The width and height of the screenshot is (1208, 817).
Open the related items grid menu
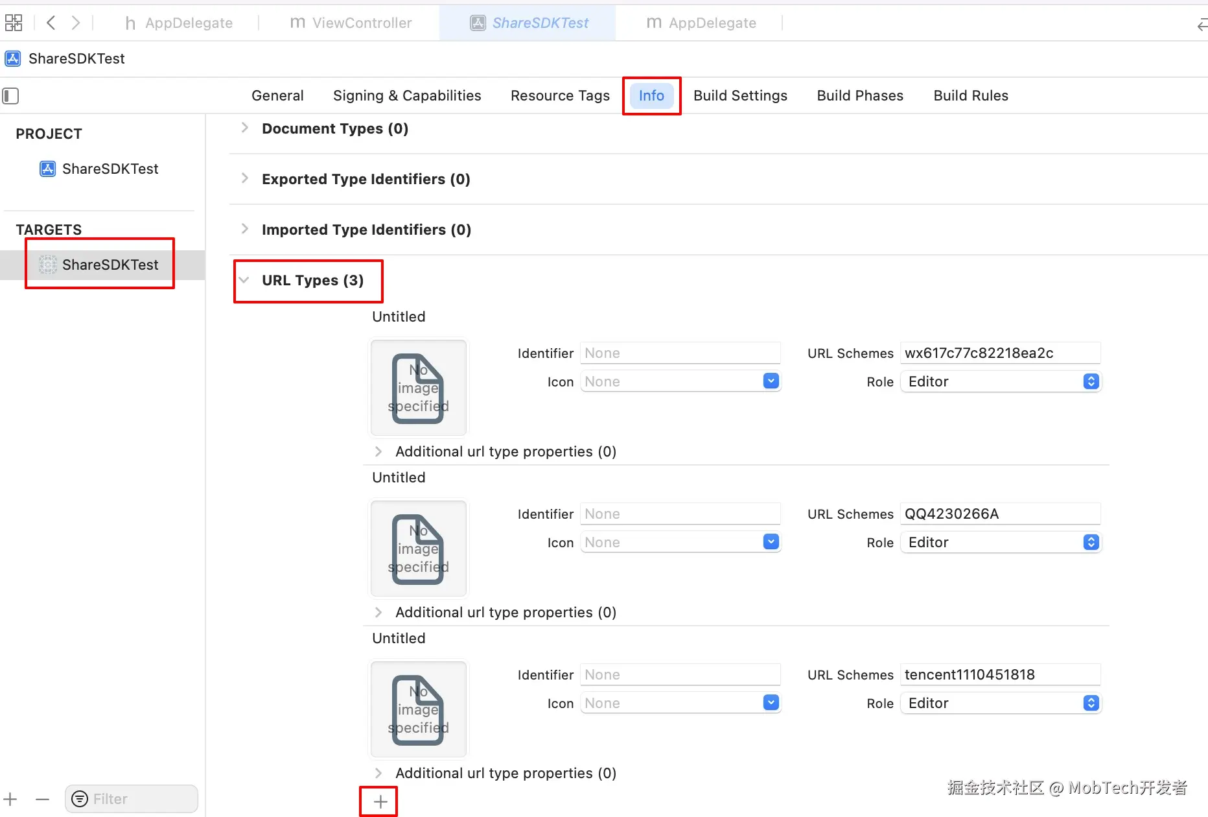click(14, 23)
